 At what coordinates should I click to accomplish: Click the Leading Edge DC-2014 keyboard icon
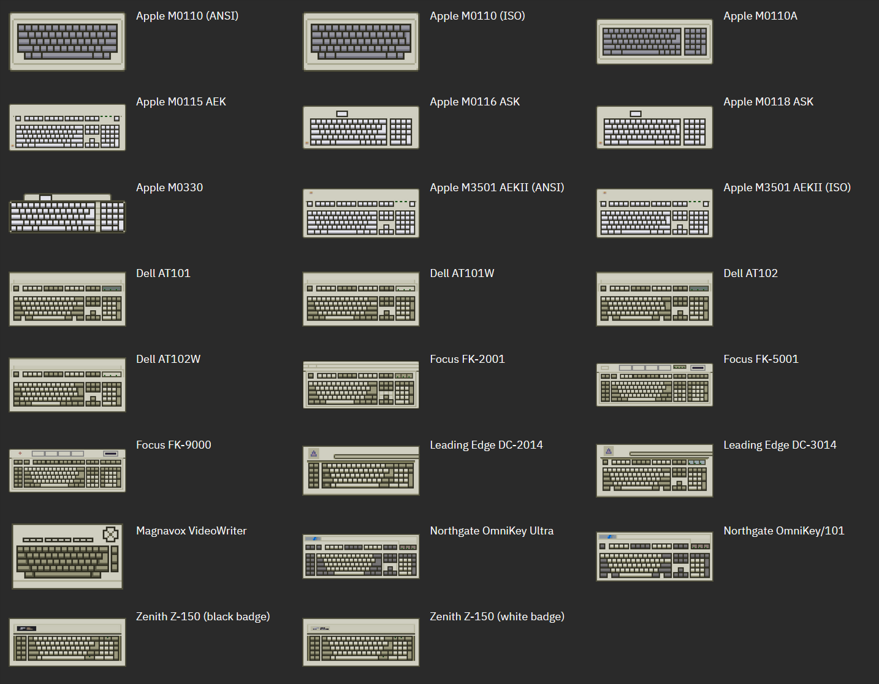click(361, 471)
